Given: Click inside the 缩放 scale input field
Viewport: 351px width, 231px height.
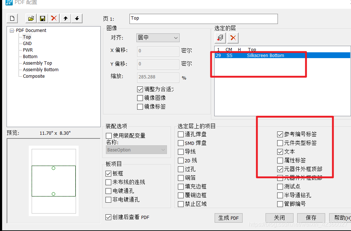Looking at the screenshot, I should pyautogui.click(x=158, y=77).
